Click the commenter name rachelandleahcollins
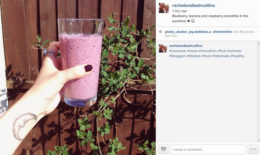The width and height of the screenshot is (260, 155). (186, 46)
